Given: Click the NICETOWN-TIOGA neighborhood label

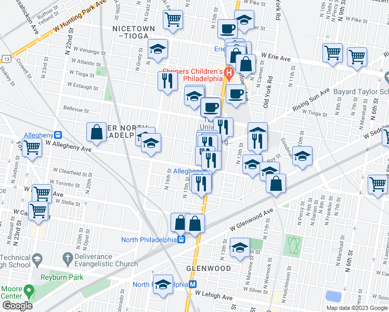Looking at the screenshot, I should point(134,32).
